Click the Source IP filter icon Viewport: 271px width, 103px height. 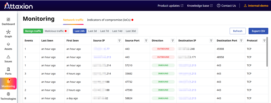click(x=119, y=41)
